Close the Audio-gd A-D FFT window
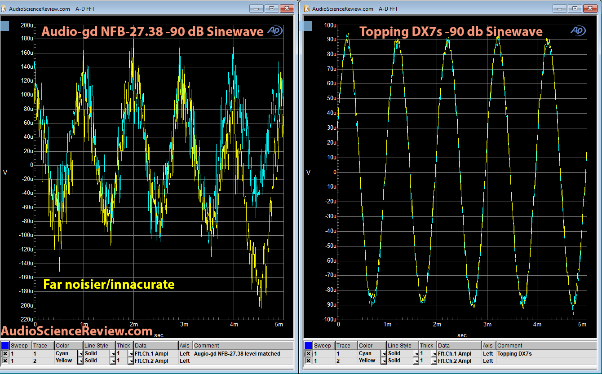The height and width of the screenshot is (374, 602). click(x=287, y=9)
